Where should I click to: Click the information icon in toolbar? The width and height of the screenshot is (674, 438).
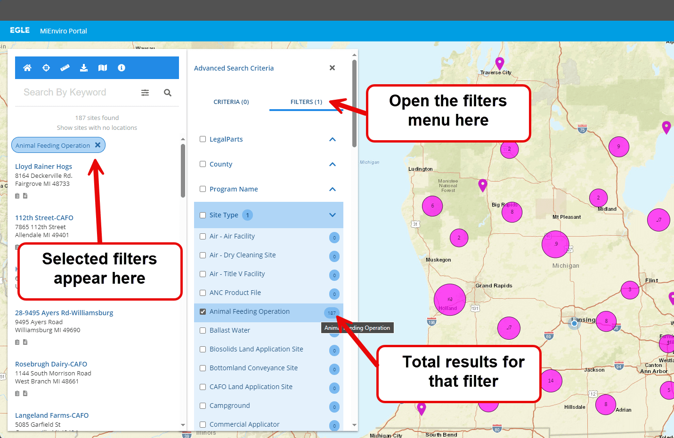click(x=122, y=68)
